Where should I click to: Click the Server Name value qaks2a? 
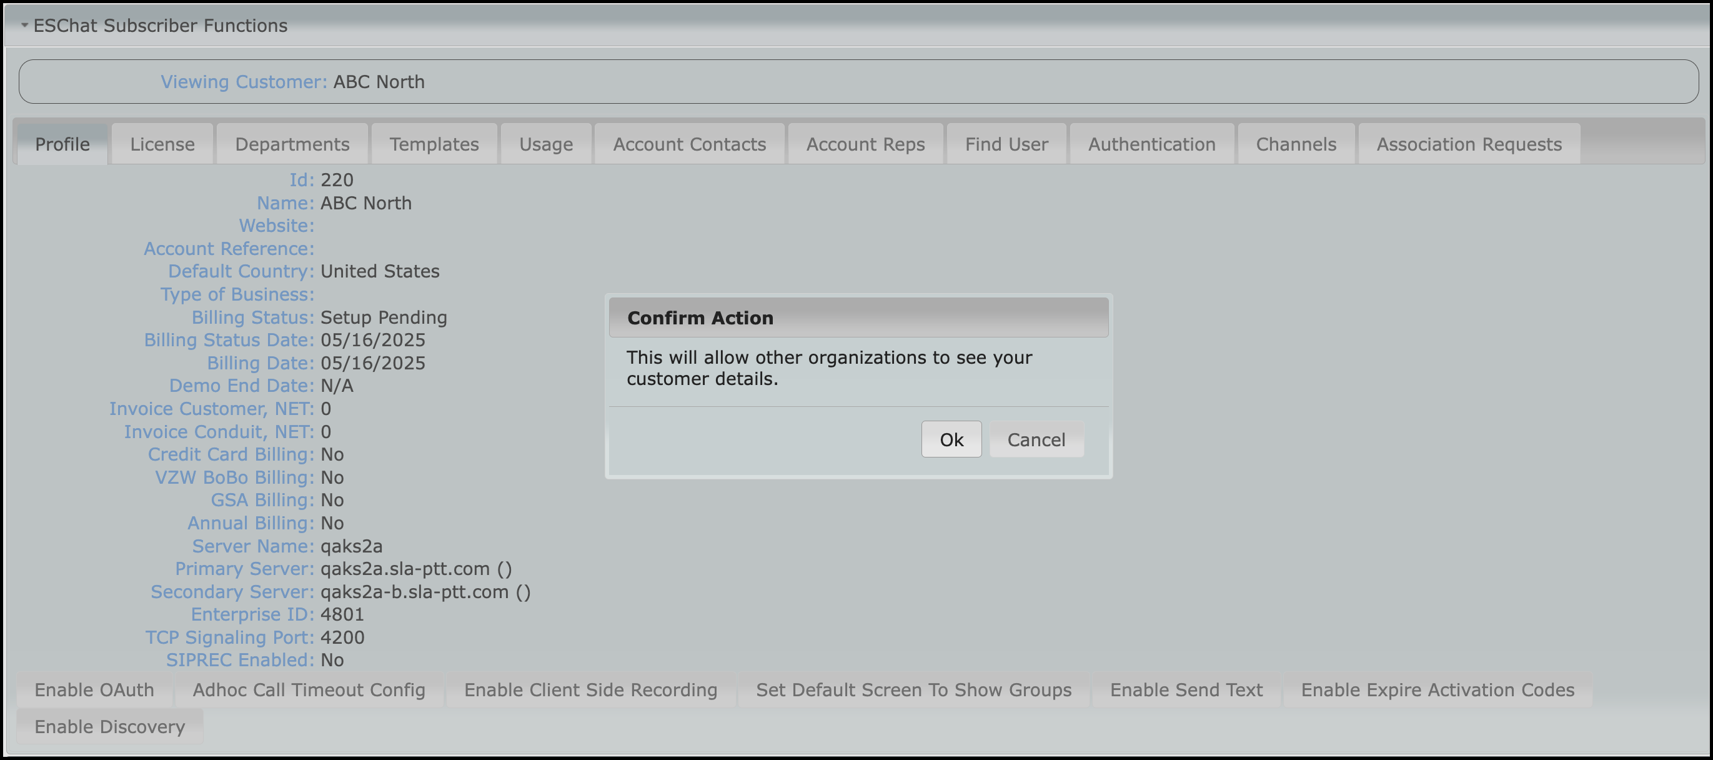coord(352,546)
